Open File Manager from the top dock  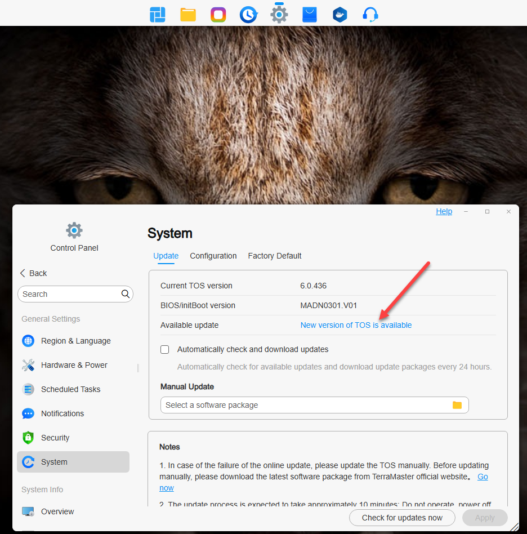[188, 15]
